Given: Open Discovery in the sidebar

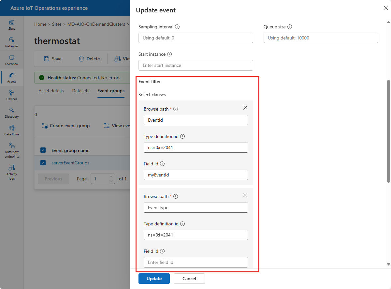Looking at the screenshot, I should [12, 113].
